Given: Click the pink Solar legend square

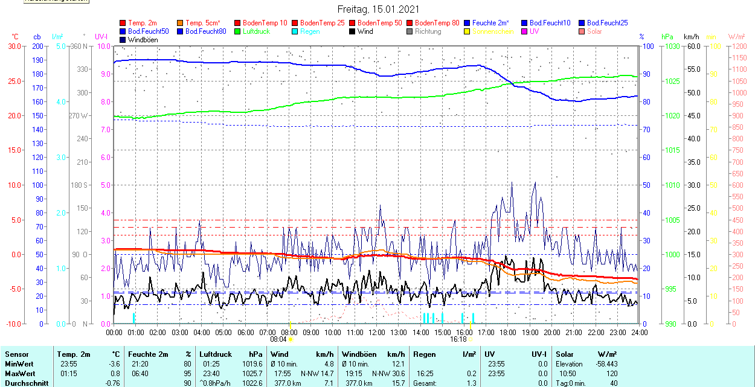Looking at the screenshot, I should pos(582,31).
